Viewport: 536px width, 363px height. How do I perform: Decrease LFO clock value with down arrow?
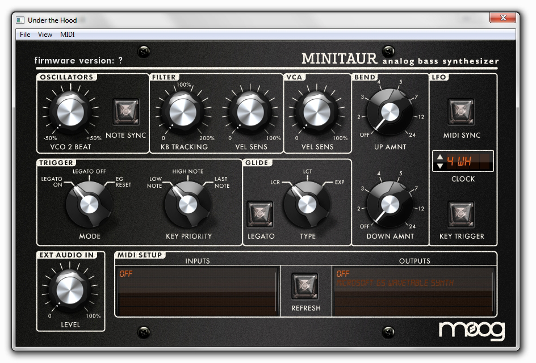pyautogui.click(x=440, y=166)
